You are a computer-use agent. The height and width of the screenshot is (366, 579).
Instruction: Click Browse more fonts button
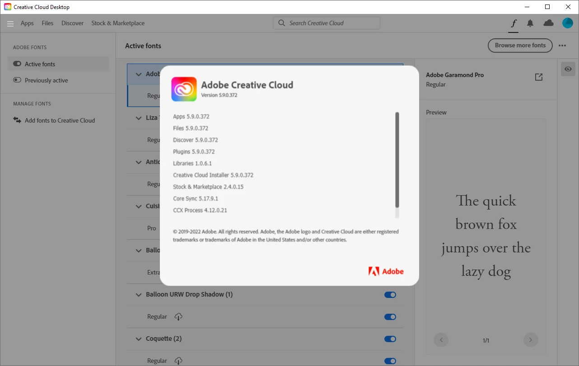[520, 45]
